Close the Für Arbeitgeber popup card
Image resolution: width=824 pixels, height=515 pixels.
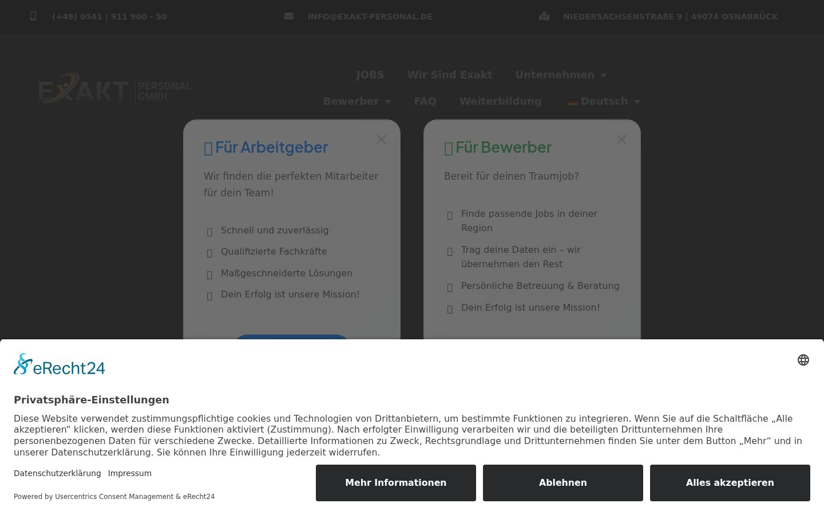[x=381, y=140]
